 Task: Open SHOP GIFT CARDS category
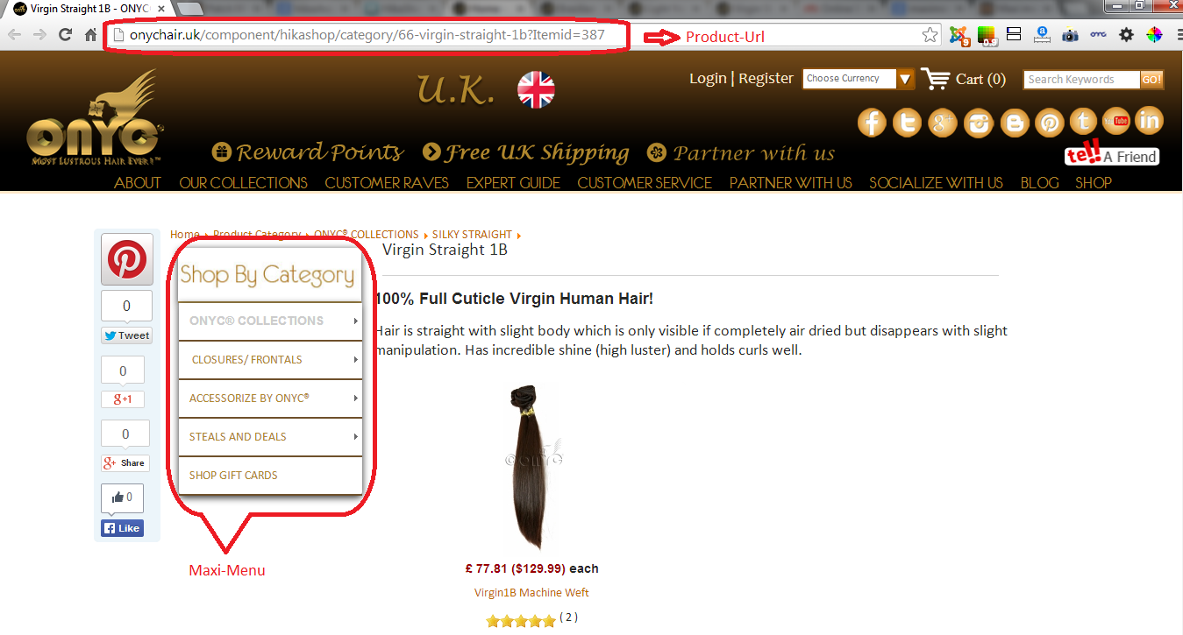coord(270,476)
